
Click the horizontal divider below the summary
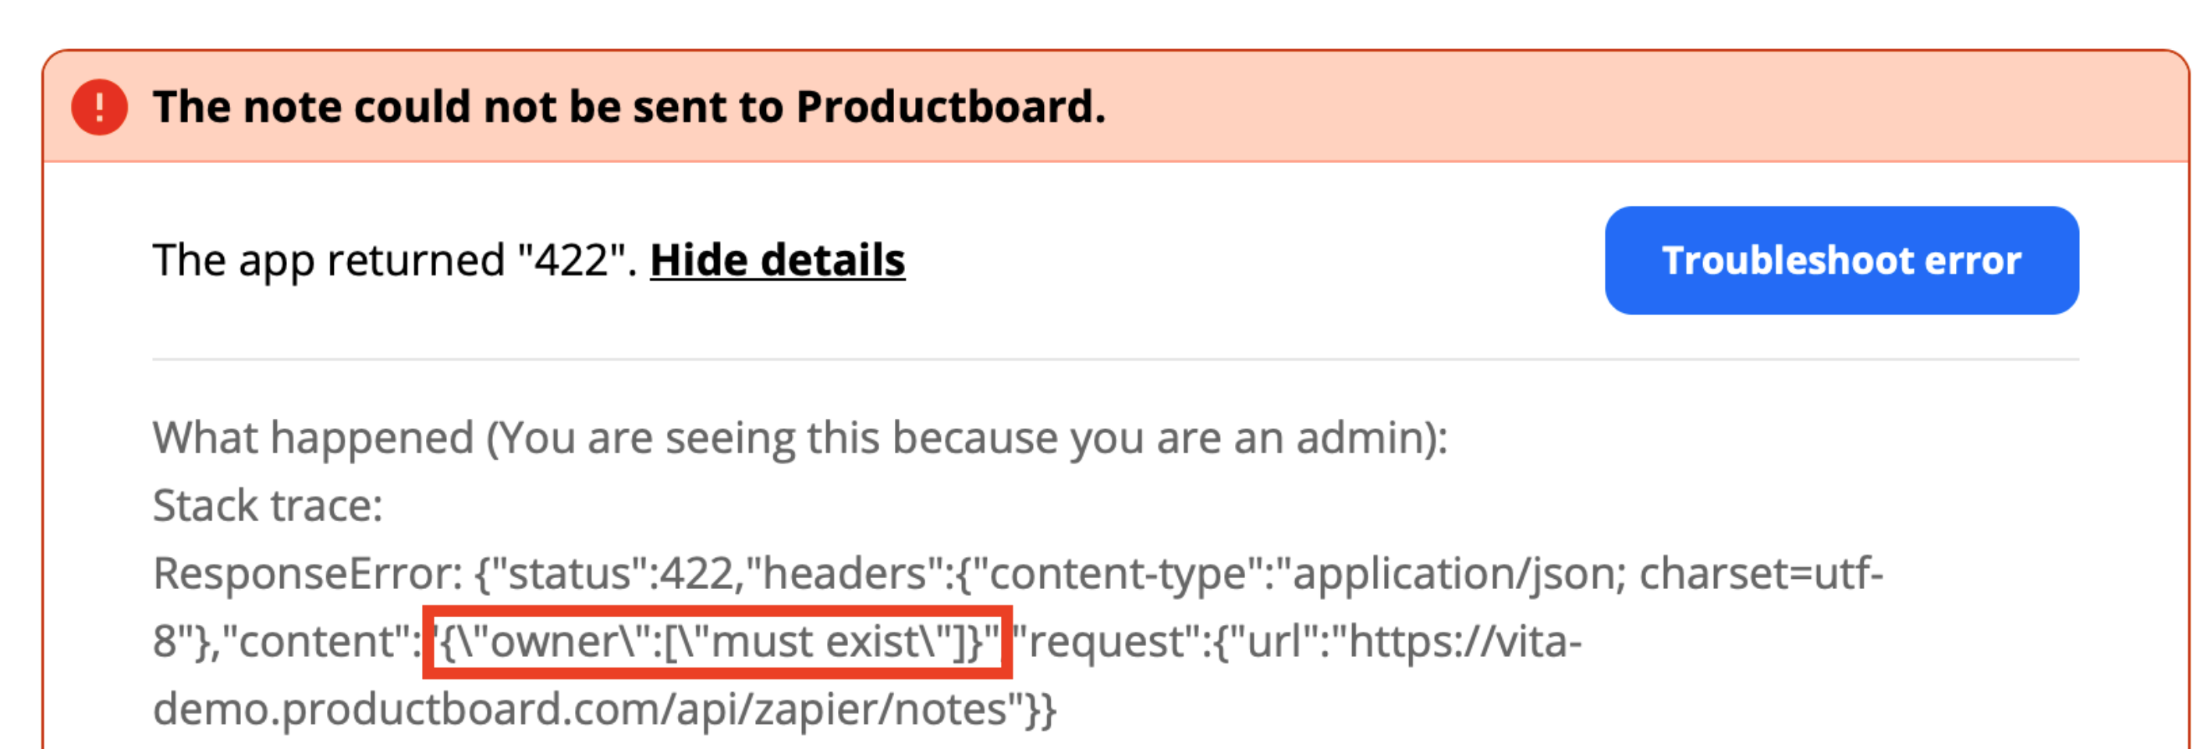(1116, 360)
